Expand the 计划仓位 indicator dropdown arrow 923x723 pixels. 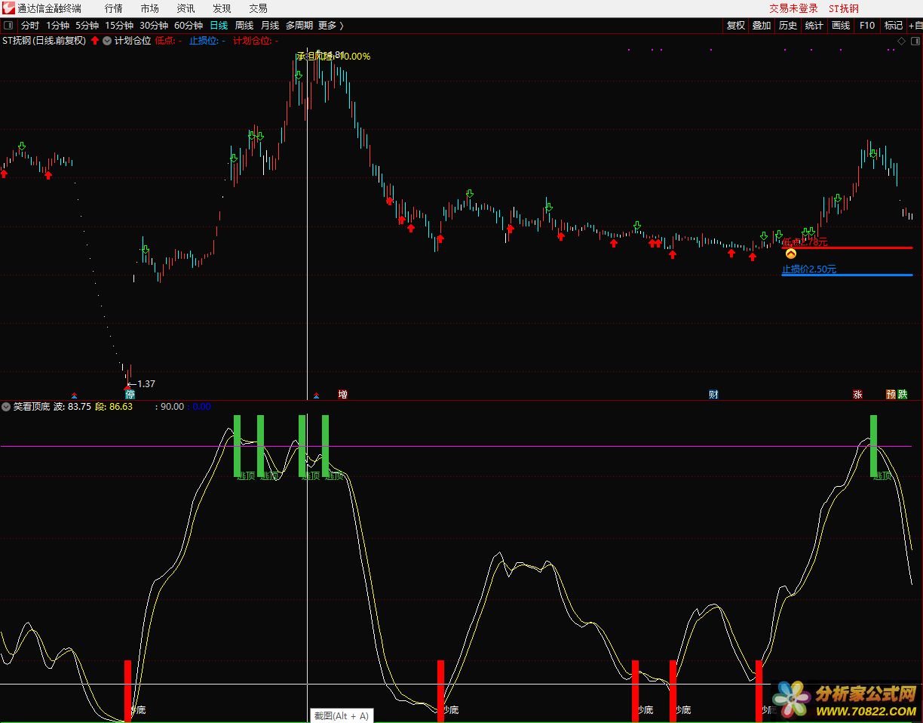point(107,41)
